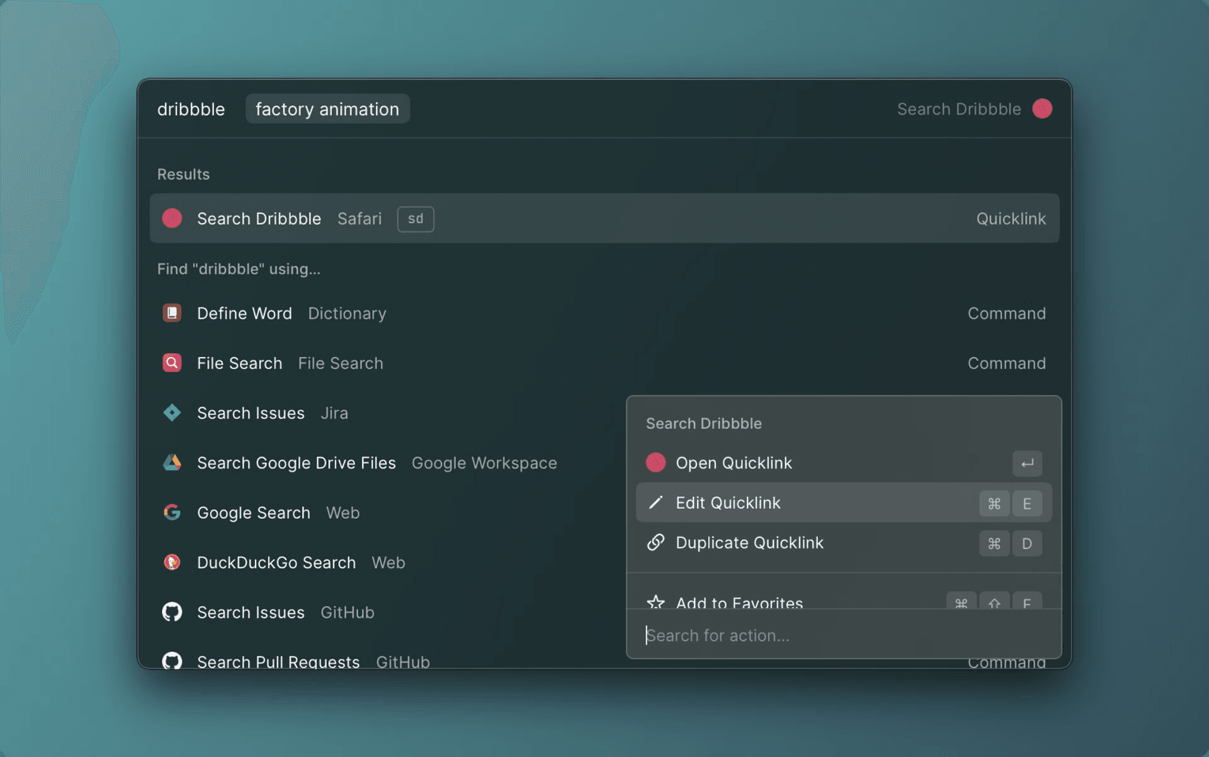The width and height of the screenshot is (1209, 757).
Task: Click the factory animation argument pill
Action: point(327,108)
